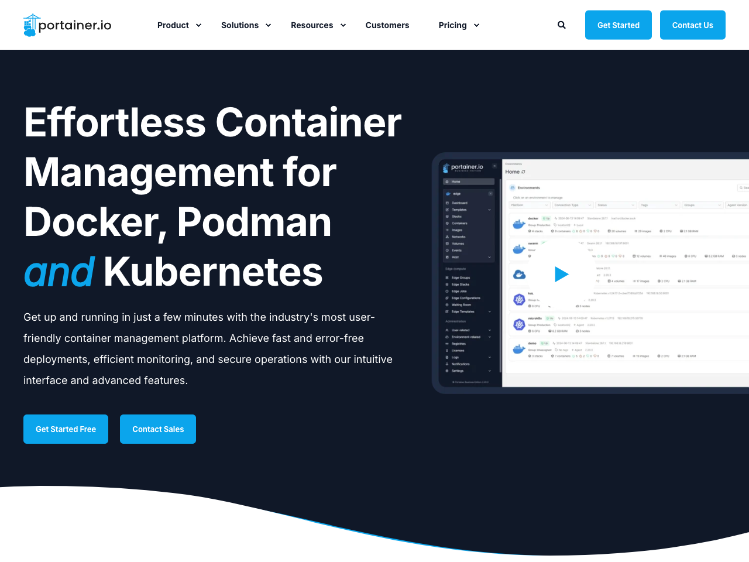Click the Effortless Container Management headline
The image size is (749, 562).
213,197
